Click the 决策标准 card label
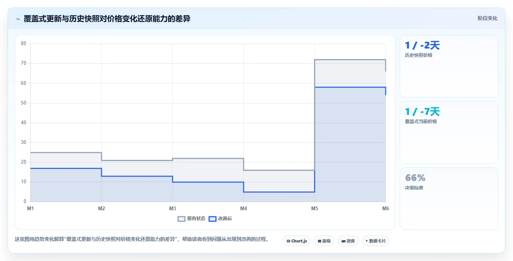Screen dimensions: 513x261 click(x=414, y=188)
